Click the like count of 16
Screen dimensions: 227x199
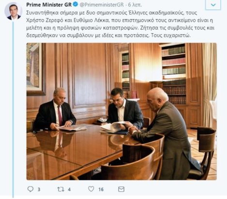pos(101,189)
